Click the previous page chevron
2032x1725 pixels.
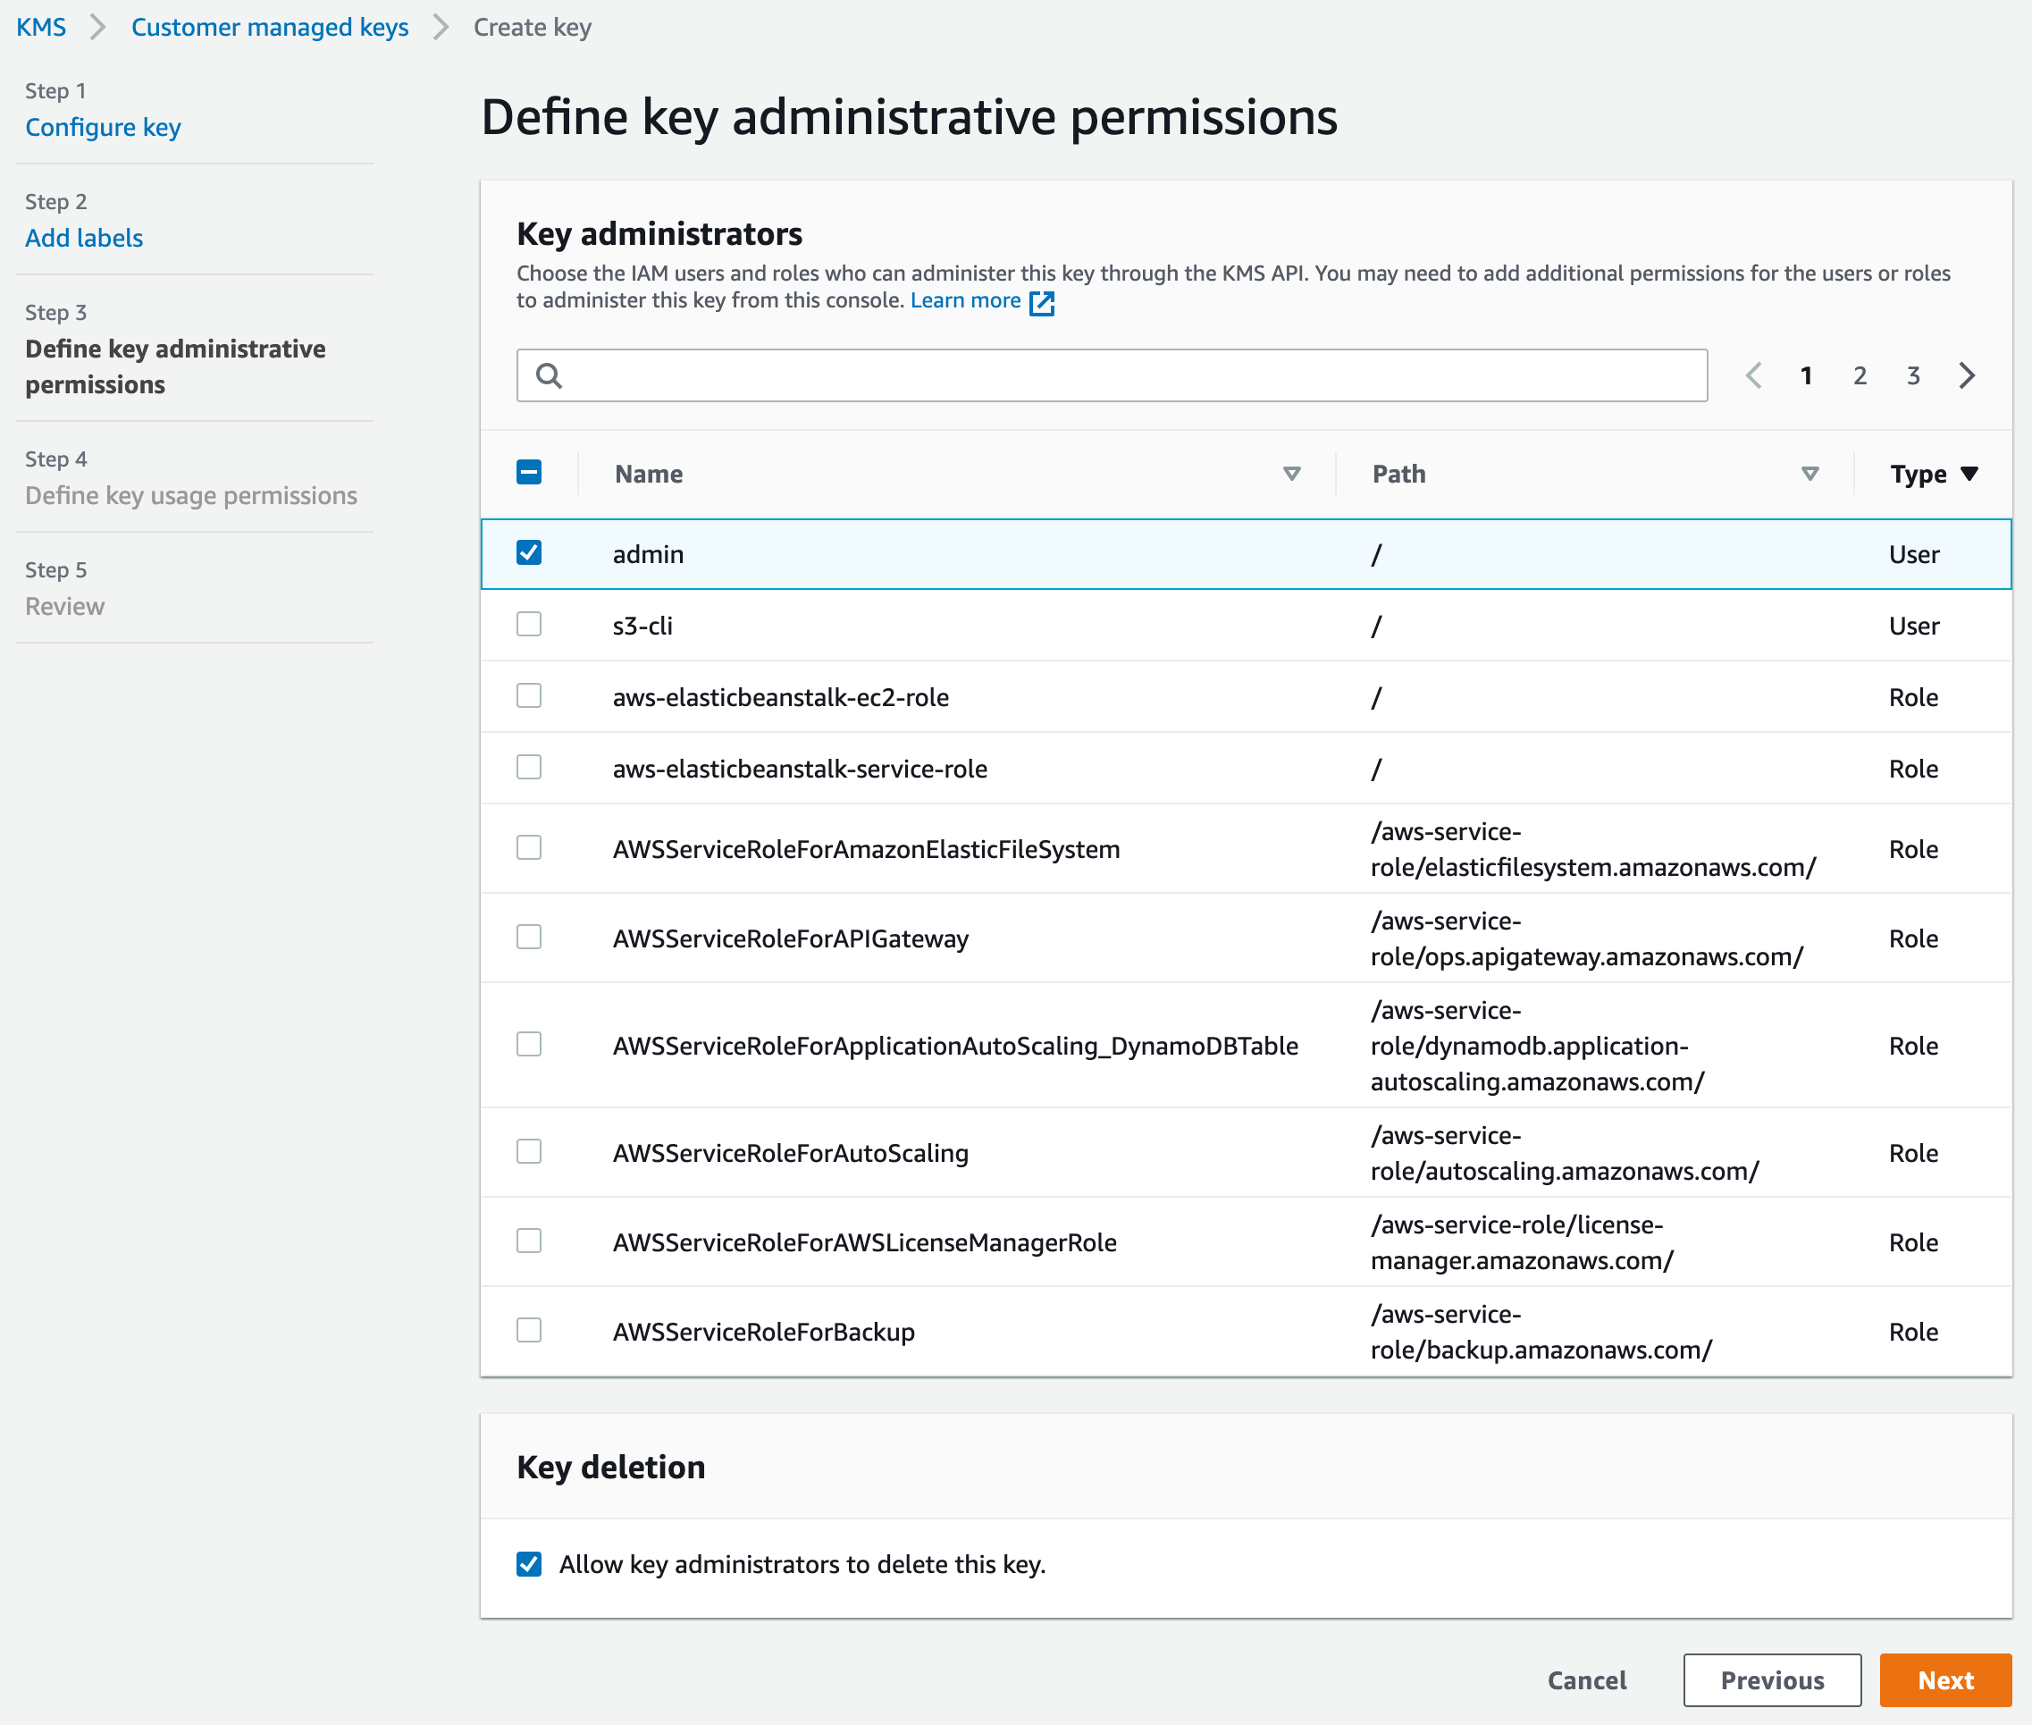tap(1753, 374)
